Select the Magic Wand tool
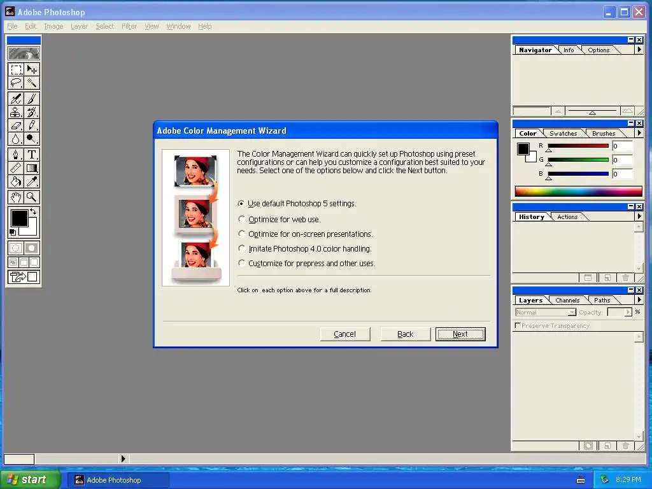The width and height of the screenshot is (652, 489). [32, 83]
